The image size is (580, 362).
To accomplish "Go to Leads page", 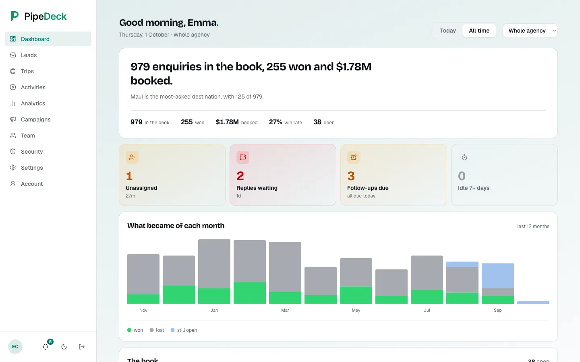I will click(48, 55).
